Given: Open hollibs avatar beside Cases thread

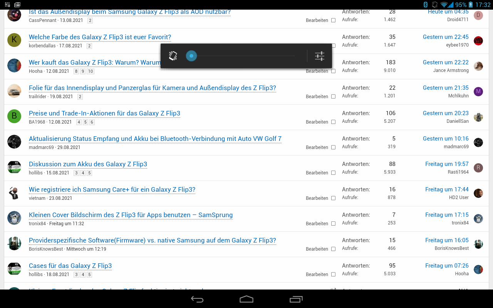Looking at the screenshot, I should tap(14, 269).
